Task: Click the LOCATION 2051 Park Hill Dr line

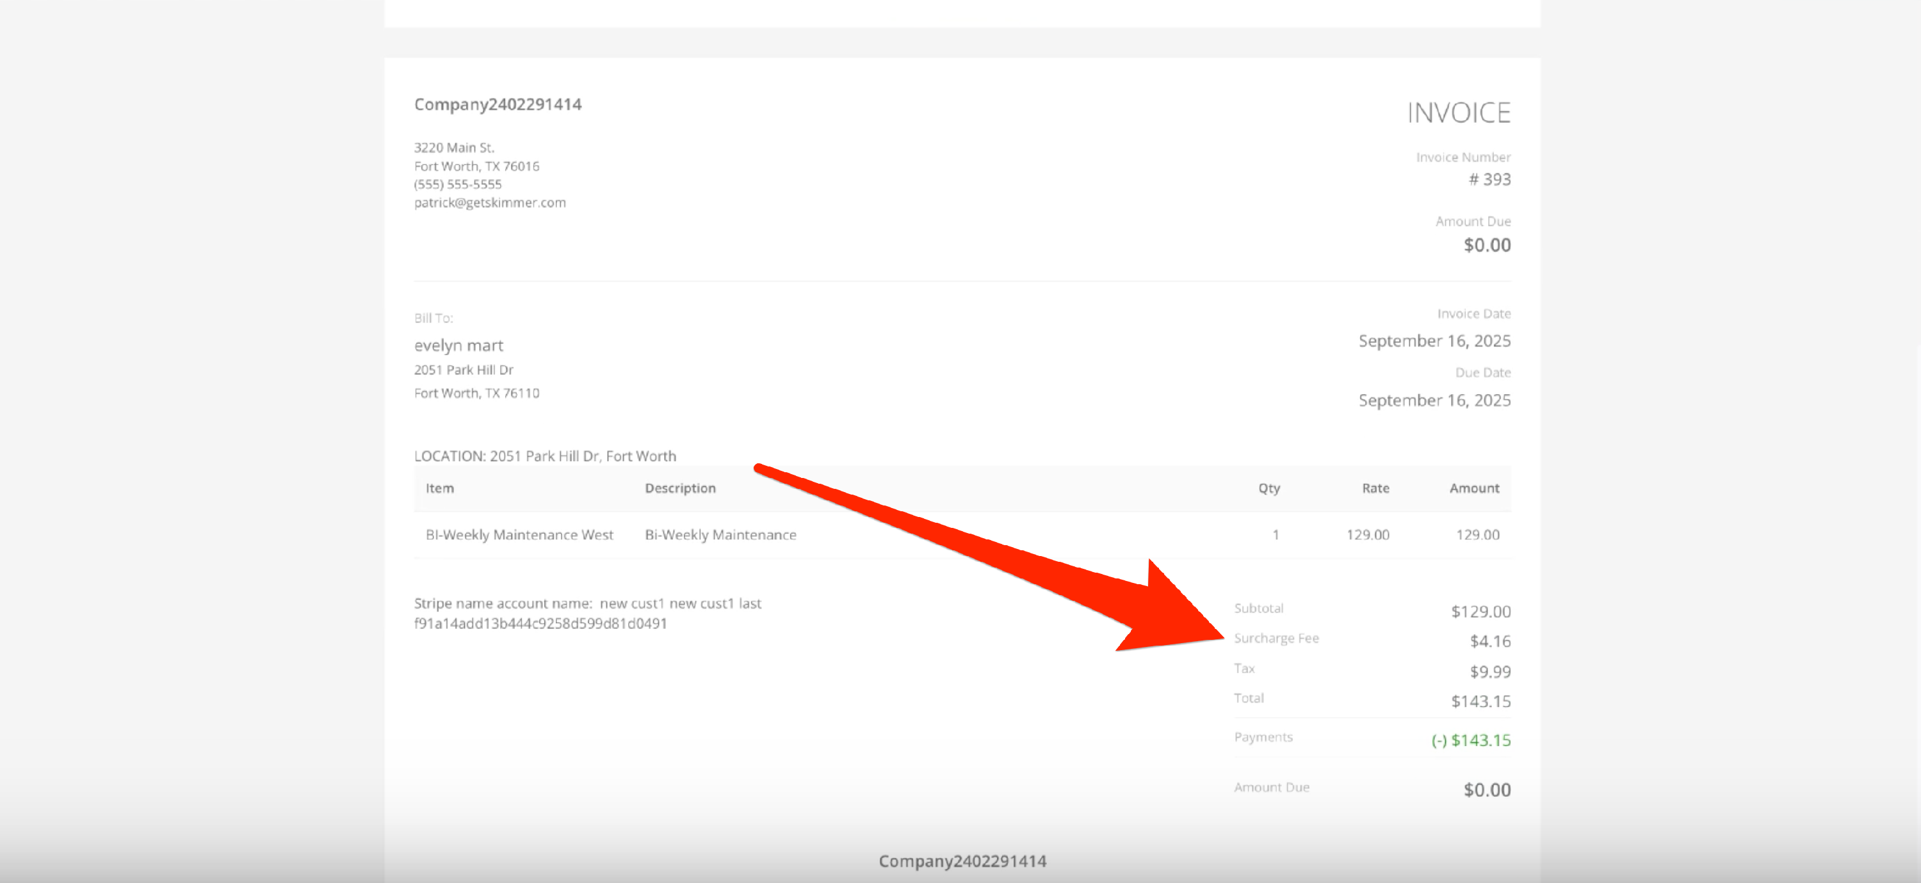Action: coord(544,456)
